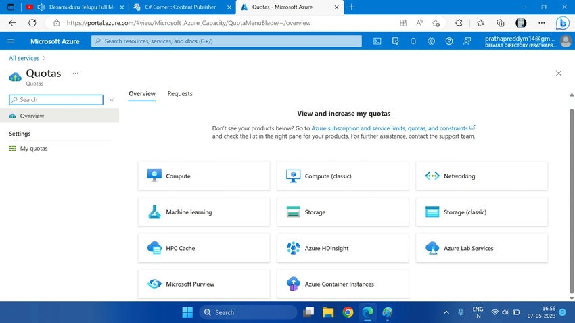Open Azure portal settings gear
Screen dimensions: 575x323
(x=431, y=41)
